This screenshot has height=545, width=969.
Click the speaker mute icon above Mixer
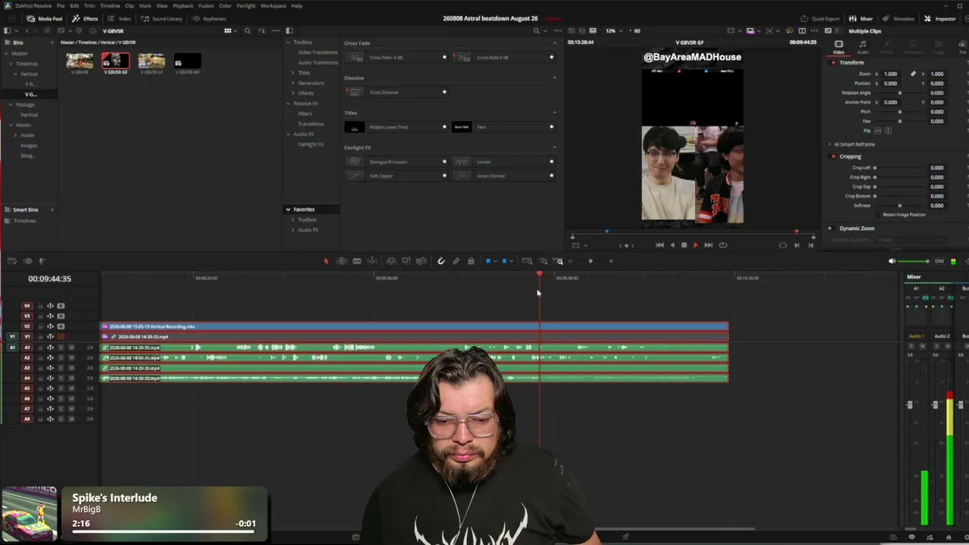892,261
